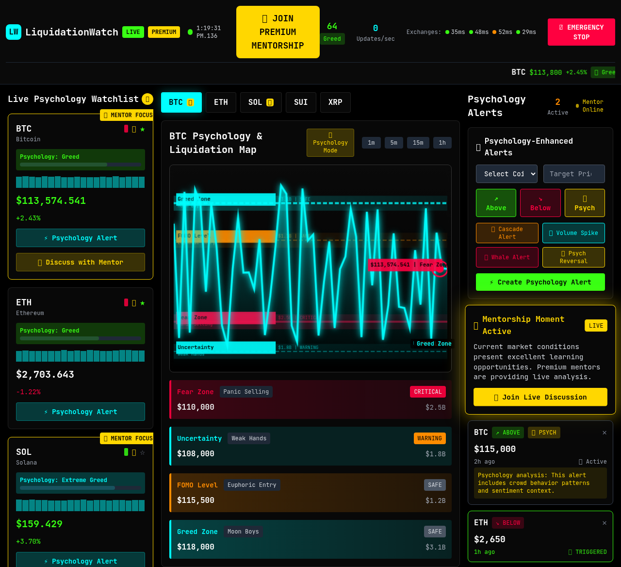The image size is (621, 567).
Task: Click ETH favorite star icon
Action: click(143, 302)
